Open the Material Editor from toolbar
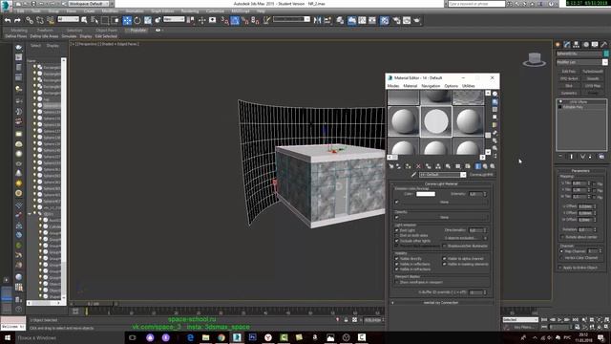This screenshot has width=611, height=344. 384,20
